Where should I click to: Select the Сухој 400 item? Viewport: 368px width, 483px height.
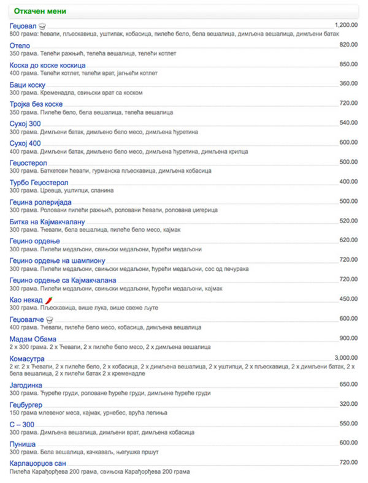click(x=25, y=143)
